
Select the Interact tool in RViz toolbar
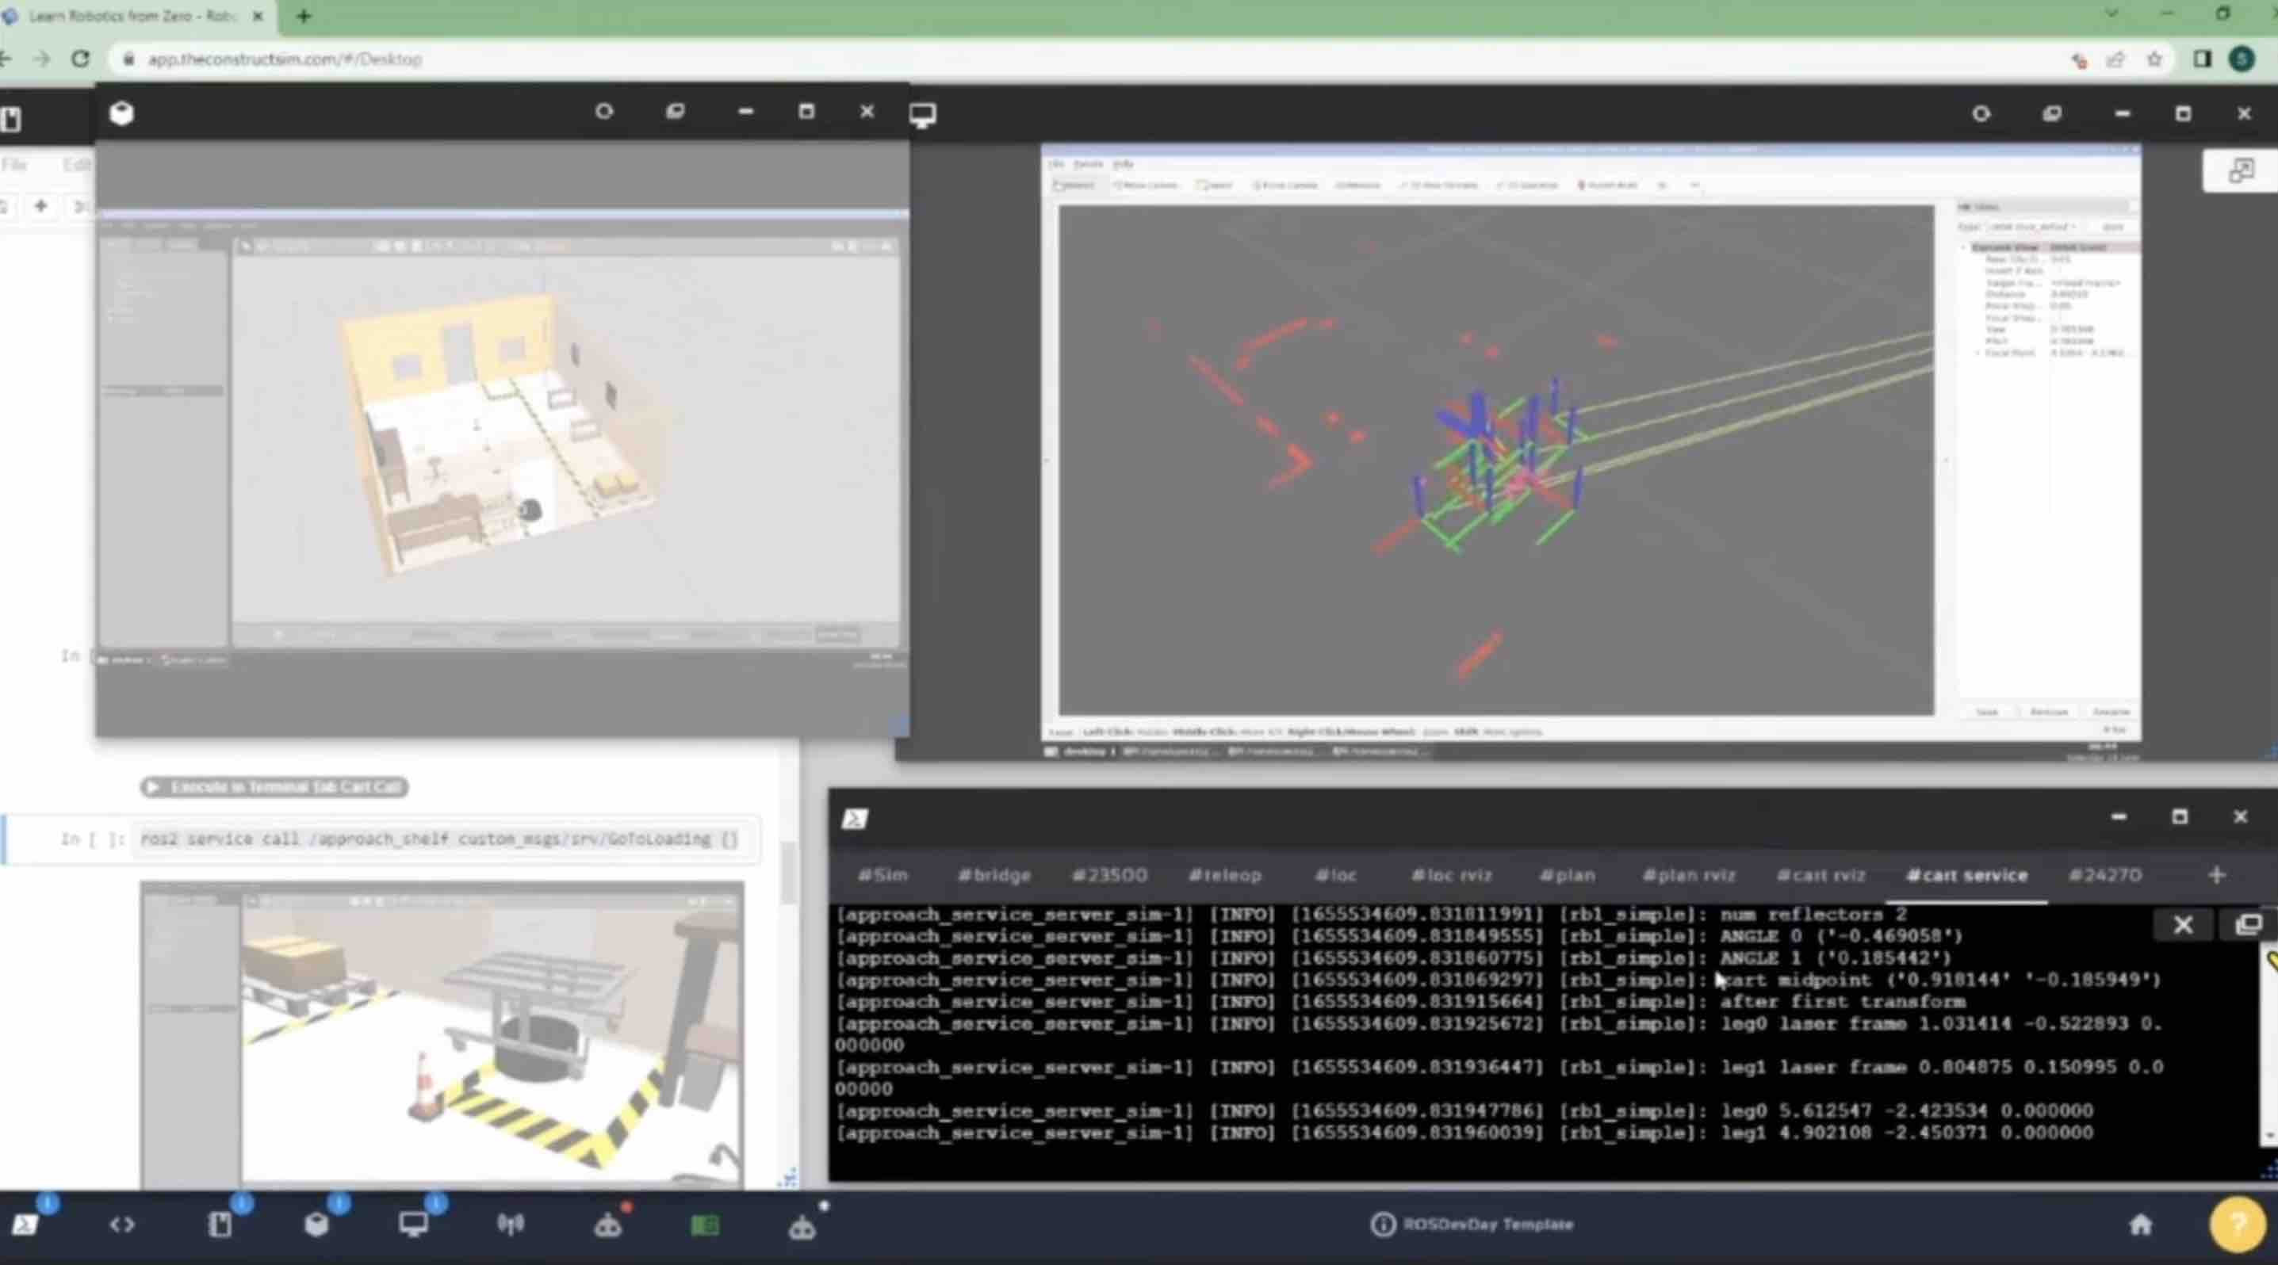pyautogui.click(x=1074, y=185)
